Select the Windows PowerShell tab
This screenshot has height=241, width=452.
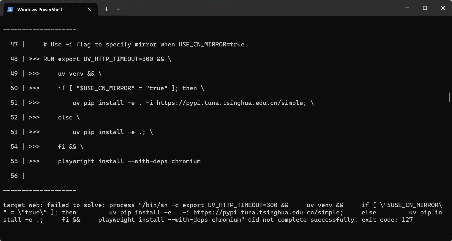pos(39,9)
